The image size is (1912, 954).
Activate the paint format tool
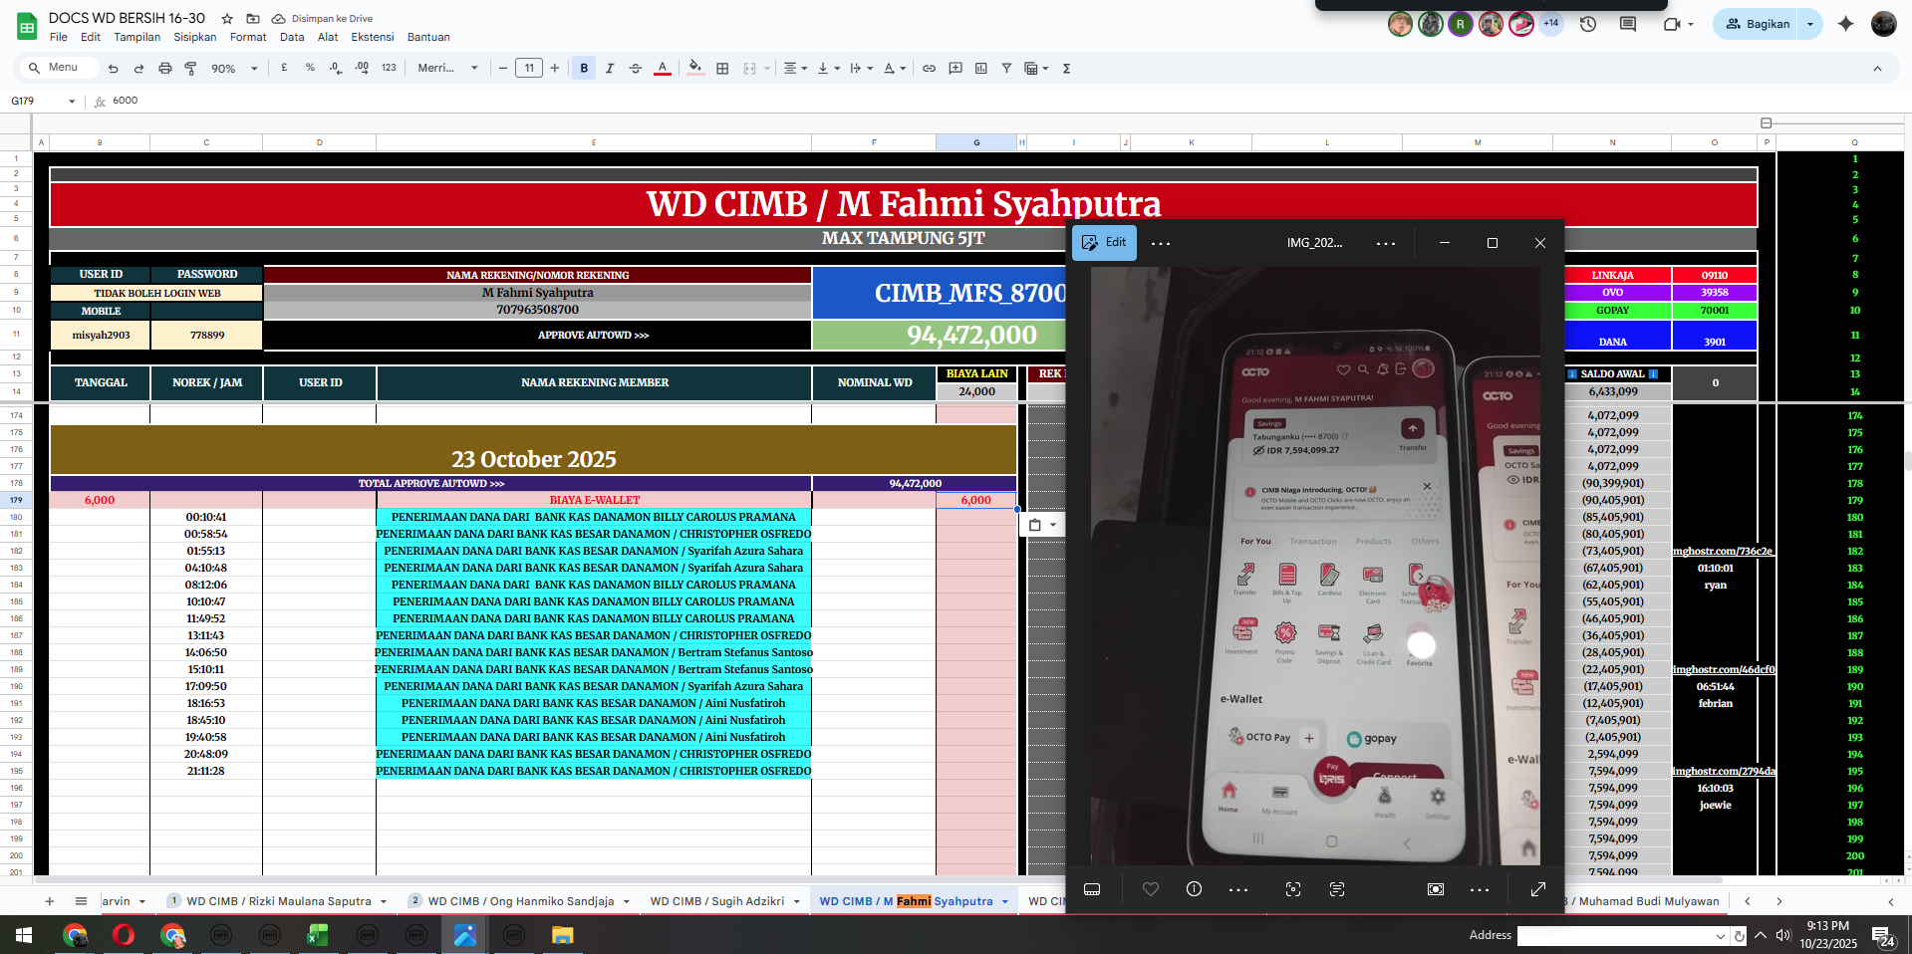[191, 69]
